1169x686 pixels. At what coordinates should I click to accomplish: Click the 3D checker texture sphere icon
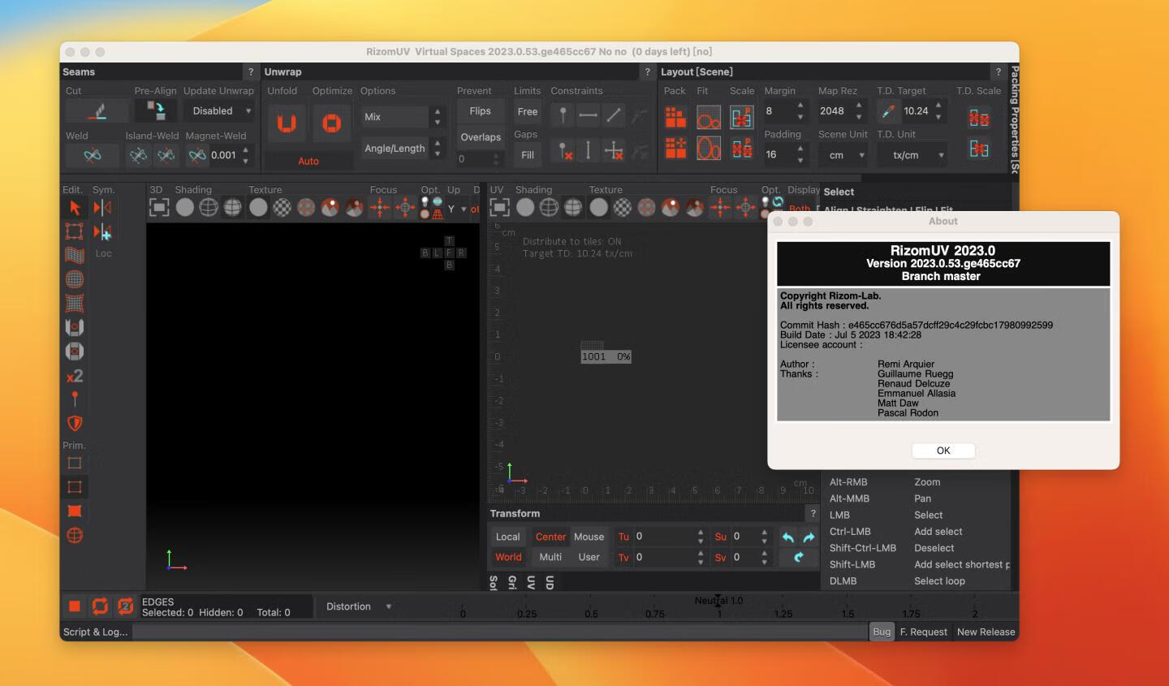[x=282, y=208]
